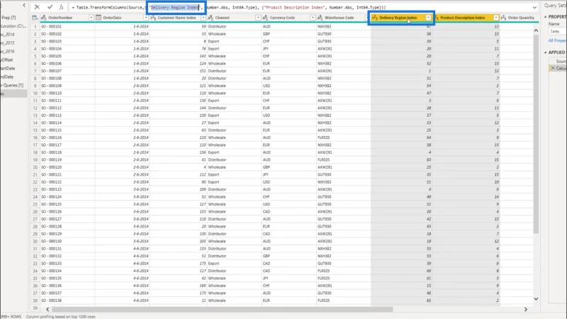Select the Calcu... applied step
The width and height of the screenshot is (567, 319).
click(561, 68)
